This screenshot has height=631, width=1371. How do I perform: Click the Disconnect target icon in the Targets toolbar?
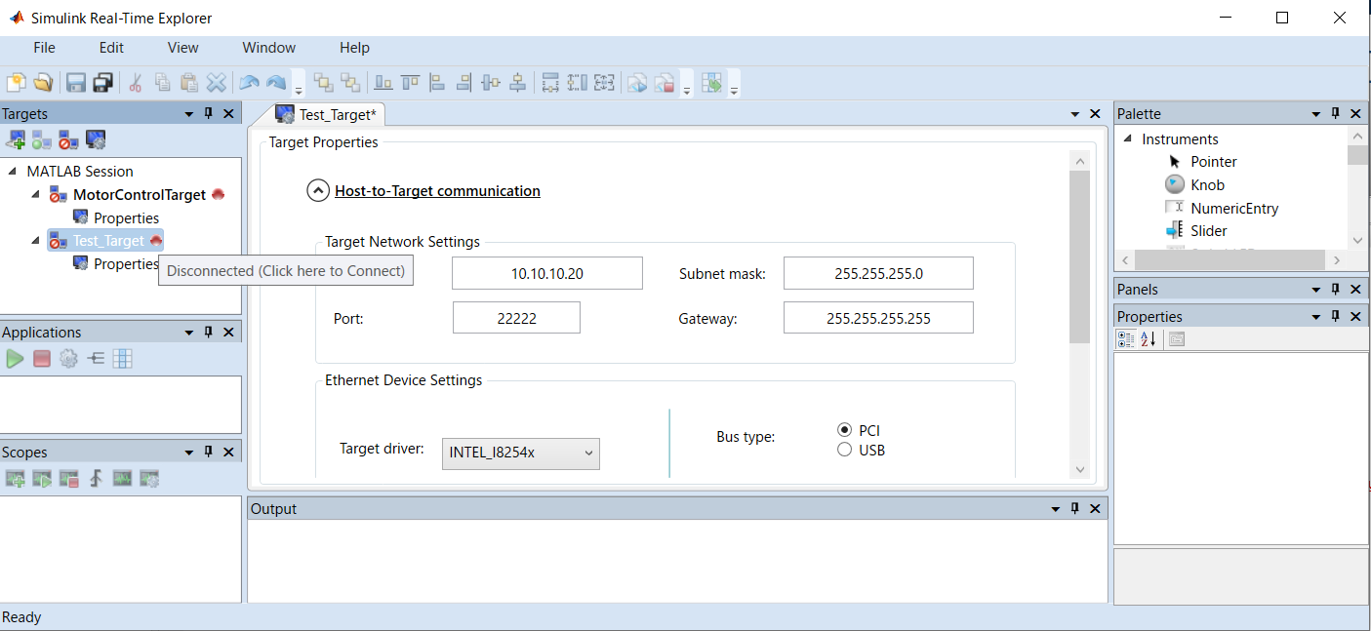pos(68,140)
